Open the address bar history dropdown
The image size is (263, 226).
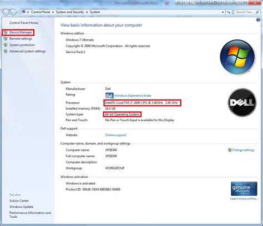coord(222,12)
